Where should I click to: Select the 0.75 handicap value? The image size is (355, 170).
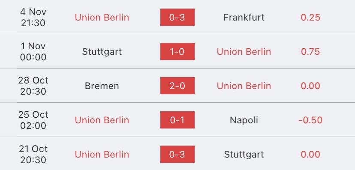(x=310, y=52)
